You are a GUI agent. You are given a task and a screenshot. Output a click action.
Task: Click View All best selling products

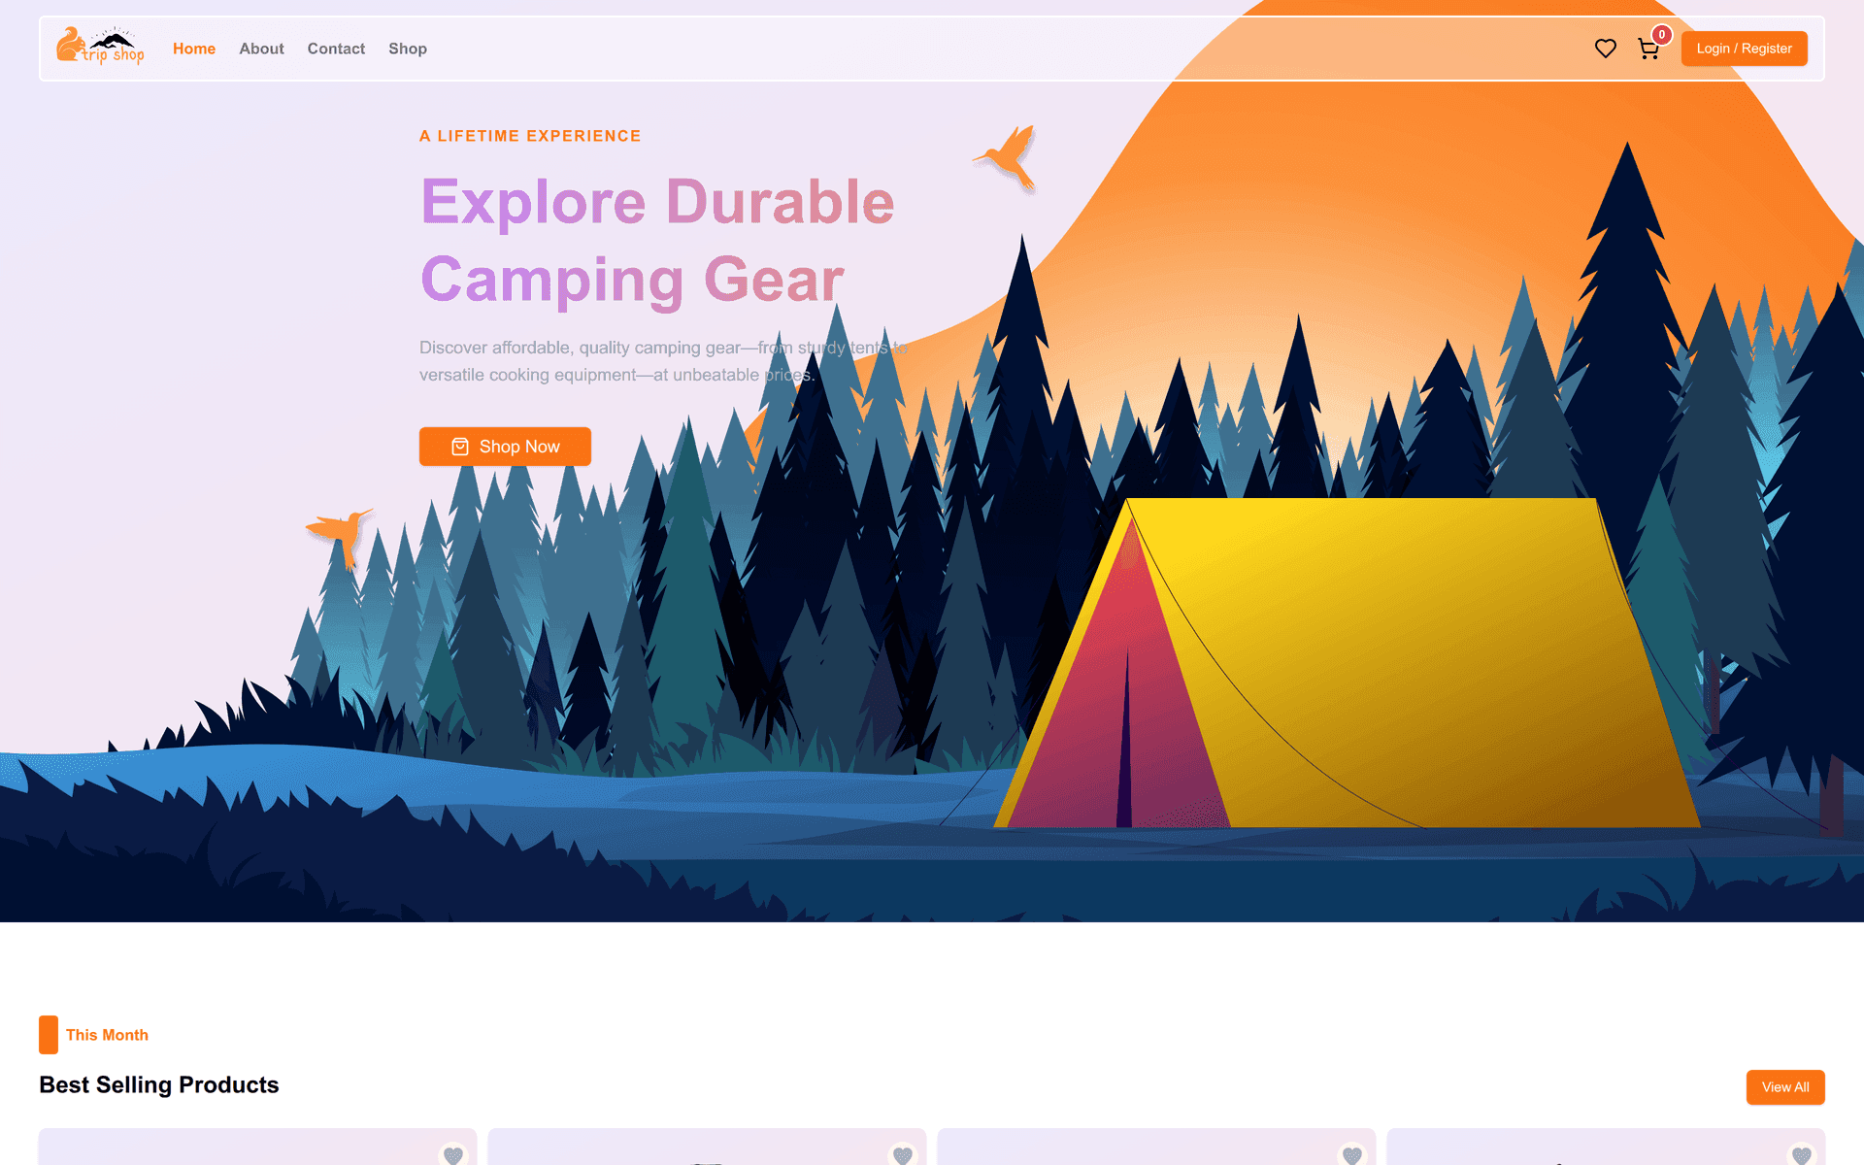tap(1785, 1087)
